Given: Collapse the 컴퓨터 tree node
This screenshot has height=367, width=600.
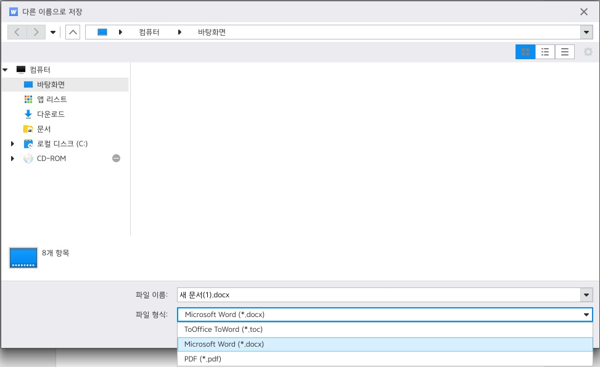Looking at the screenshot, I should click(6, 70).
